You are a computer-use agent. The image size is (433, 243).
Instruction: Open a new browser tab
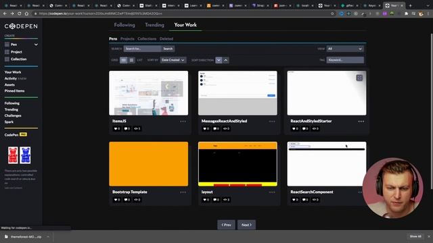(x=411, y=5)
